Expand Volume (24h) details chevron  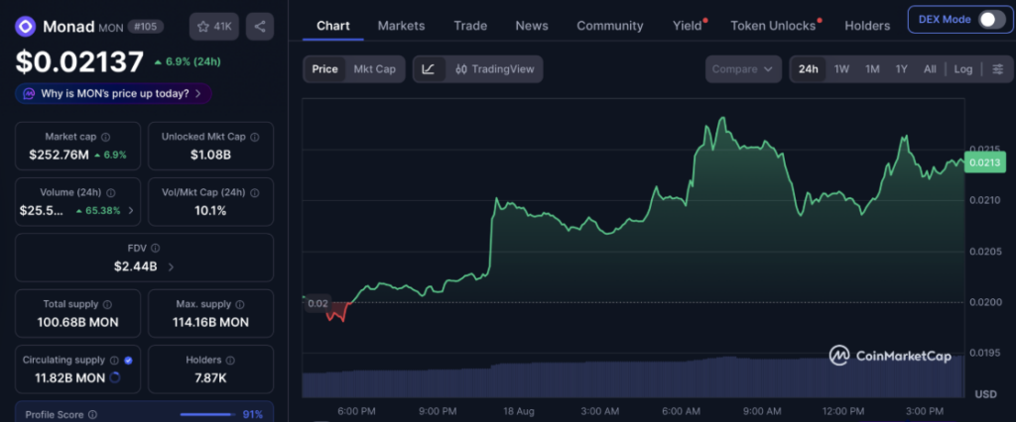[x=132, y=210]
